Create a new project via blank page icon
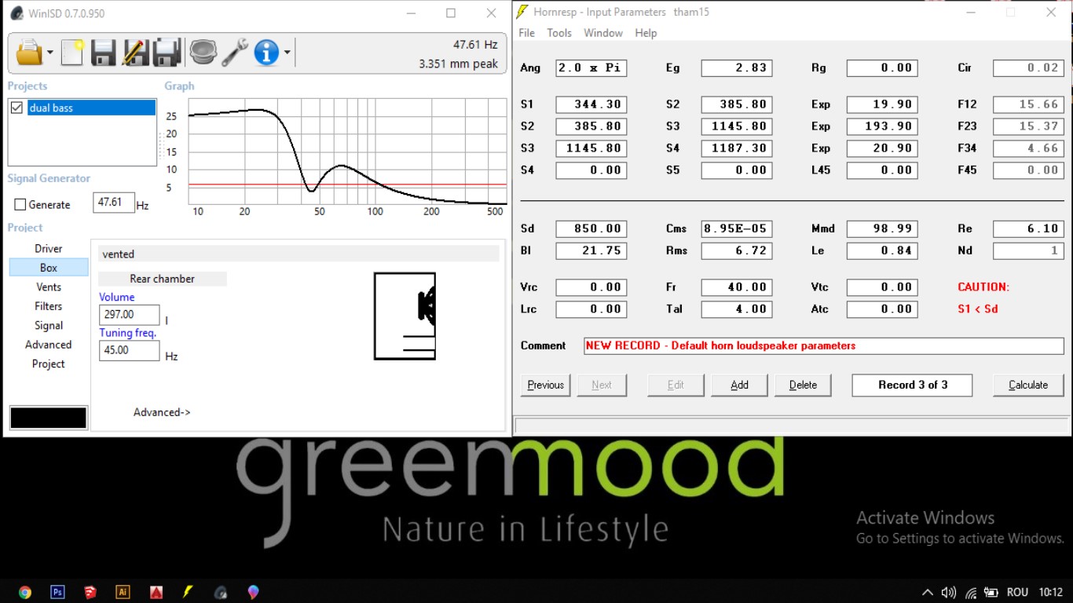Viewport: 1073px width, 603px height. pos(72,53)
